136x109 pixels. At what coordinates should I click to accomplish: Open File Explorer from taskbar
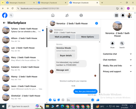pos(47,106)
